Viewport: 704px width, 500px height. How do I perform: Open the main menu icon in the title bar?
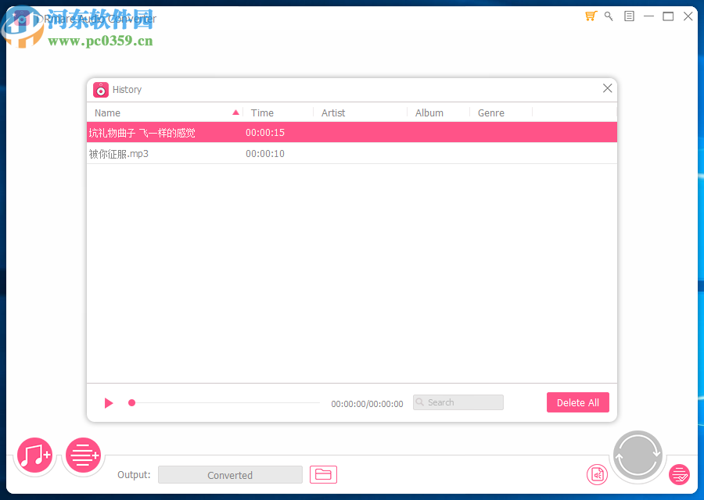click(x=628, y=16)
